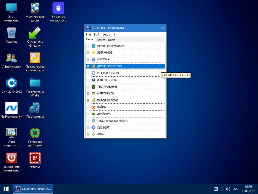Image resolution: width=258 pixels, height=194 pixels.
Task: Open the Выключить компьютер desktop icon
Action: [x=12, y=158]
